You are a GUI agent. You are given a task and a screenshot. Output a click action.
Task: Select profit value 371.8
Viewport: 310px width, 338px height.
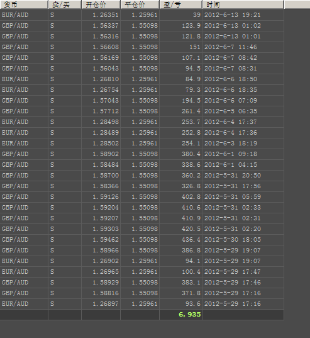pos(191,293)
